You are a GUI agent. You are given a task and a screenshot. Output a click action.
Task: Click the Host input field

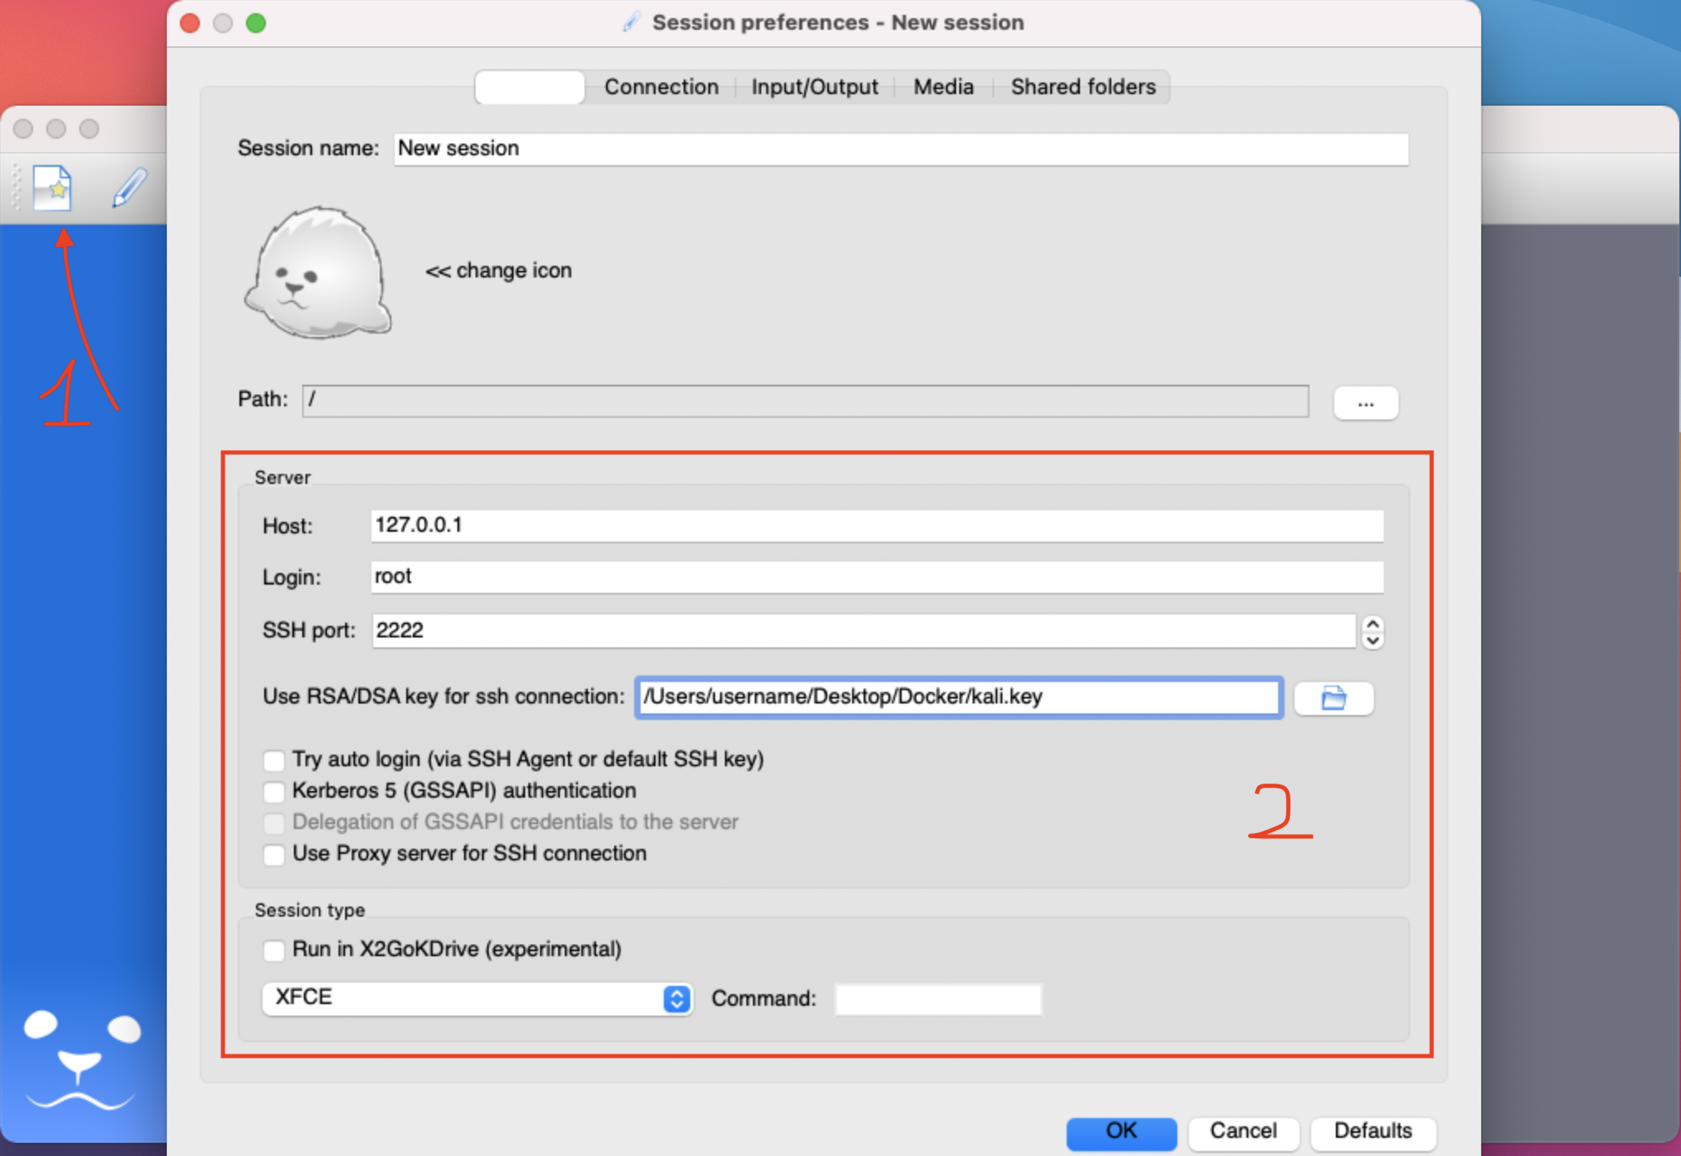876,525
